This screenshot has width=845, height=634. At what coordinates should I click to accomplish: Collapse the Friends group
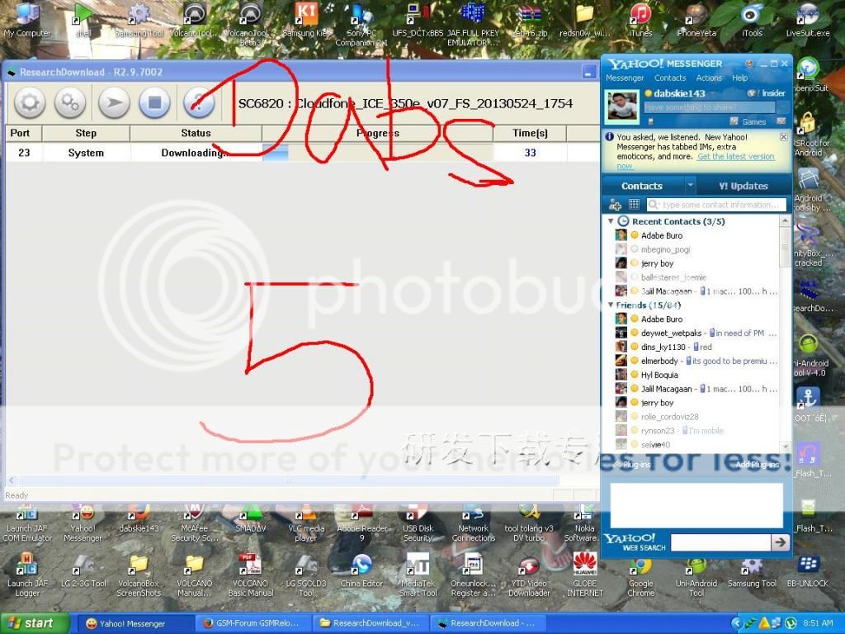611,305
